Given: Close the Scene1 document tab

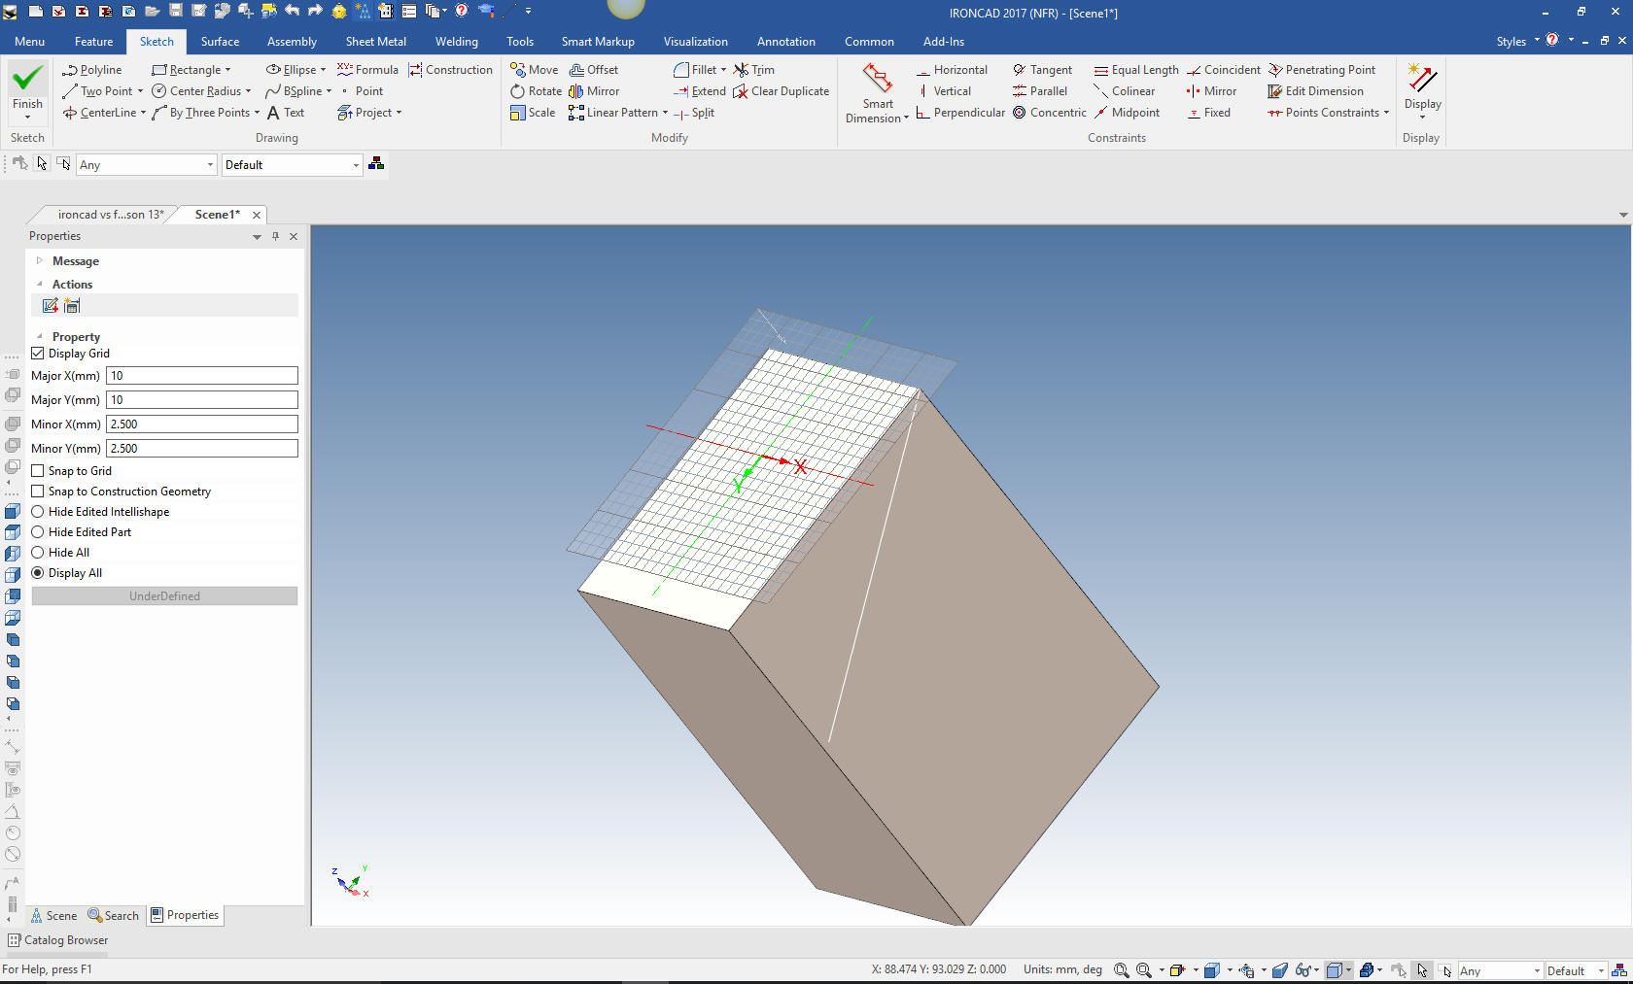Looking at the screenshot, I should 257,215.
